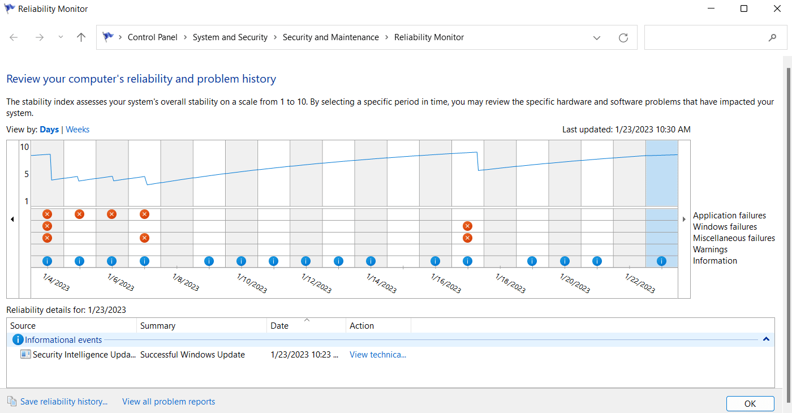Select the information icon on 1/17/2023

coord(467,261)
